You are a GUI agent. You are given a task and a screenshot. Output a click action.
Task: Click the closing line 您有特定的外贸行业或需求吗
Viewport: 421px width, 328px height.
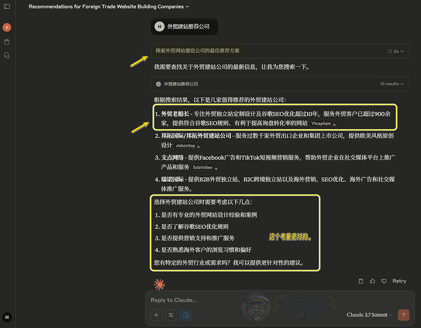[x=229, y=262]
